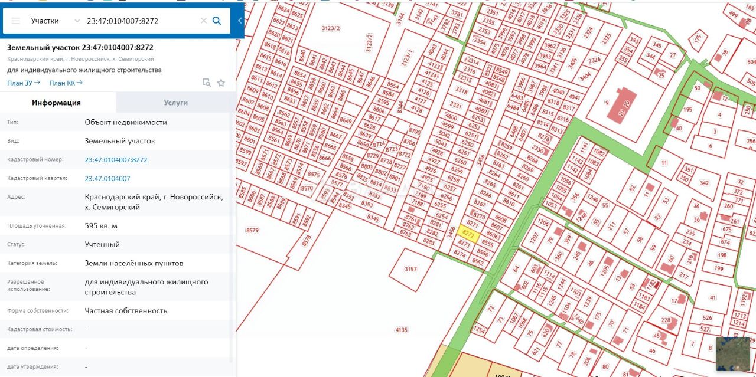Click the '595 кв. м' area value

101,226
